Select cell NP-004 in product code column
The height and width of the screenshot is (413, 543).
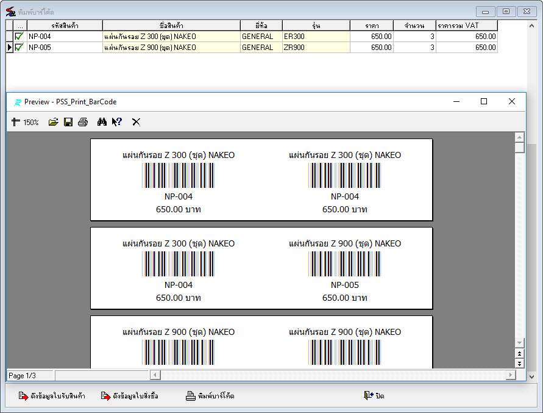coord(65,37)
